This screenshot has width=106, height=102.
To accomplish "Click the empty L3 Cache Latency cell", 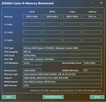I will tap(92, 40).
